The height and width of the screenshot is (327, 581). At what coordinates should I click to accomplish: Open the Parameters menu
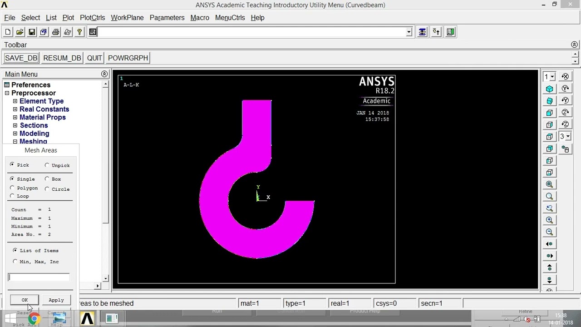[x=167, y=18]
